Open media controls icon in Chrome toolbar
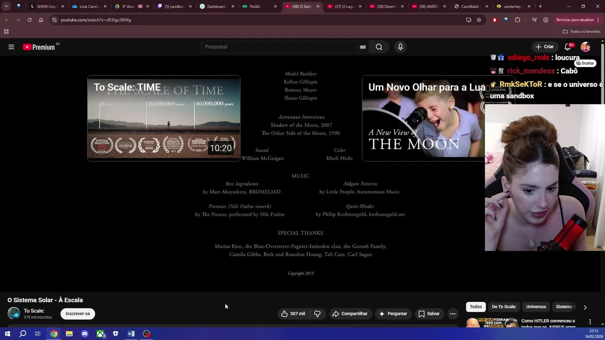Viewport: 605px width, 340px height. coord(534,20)
